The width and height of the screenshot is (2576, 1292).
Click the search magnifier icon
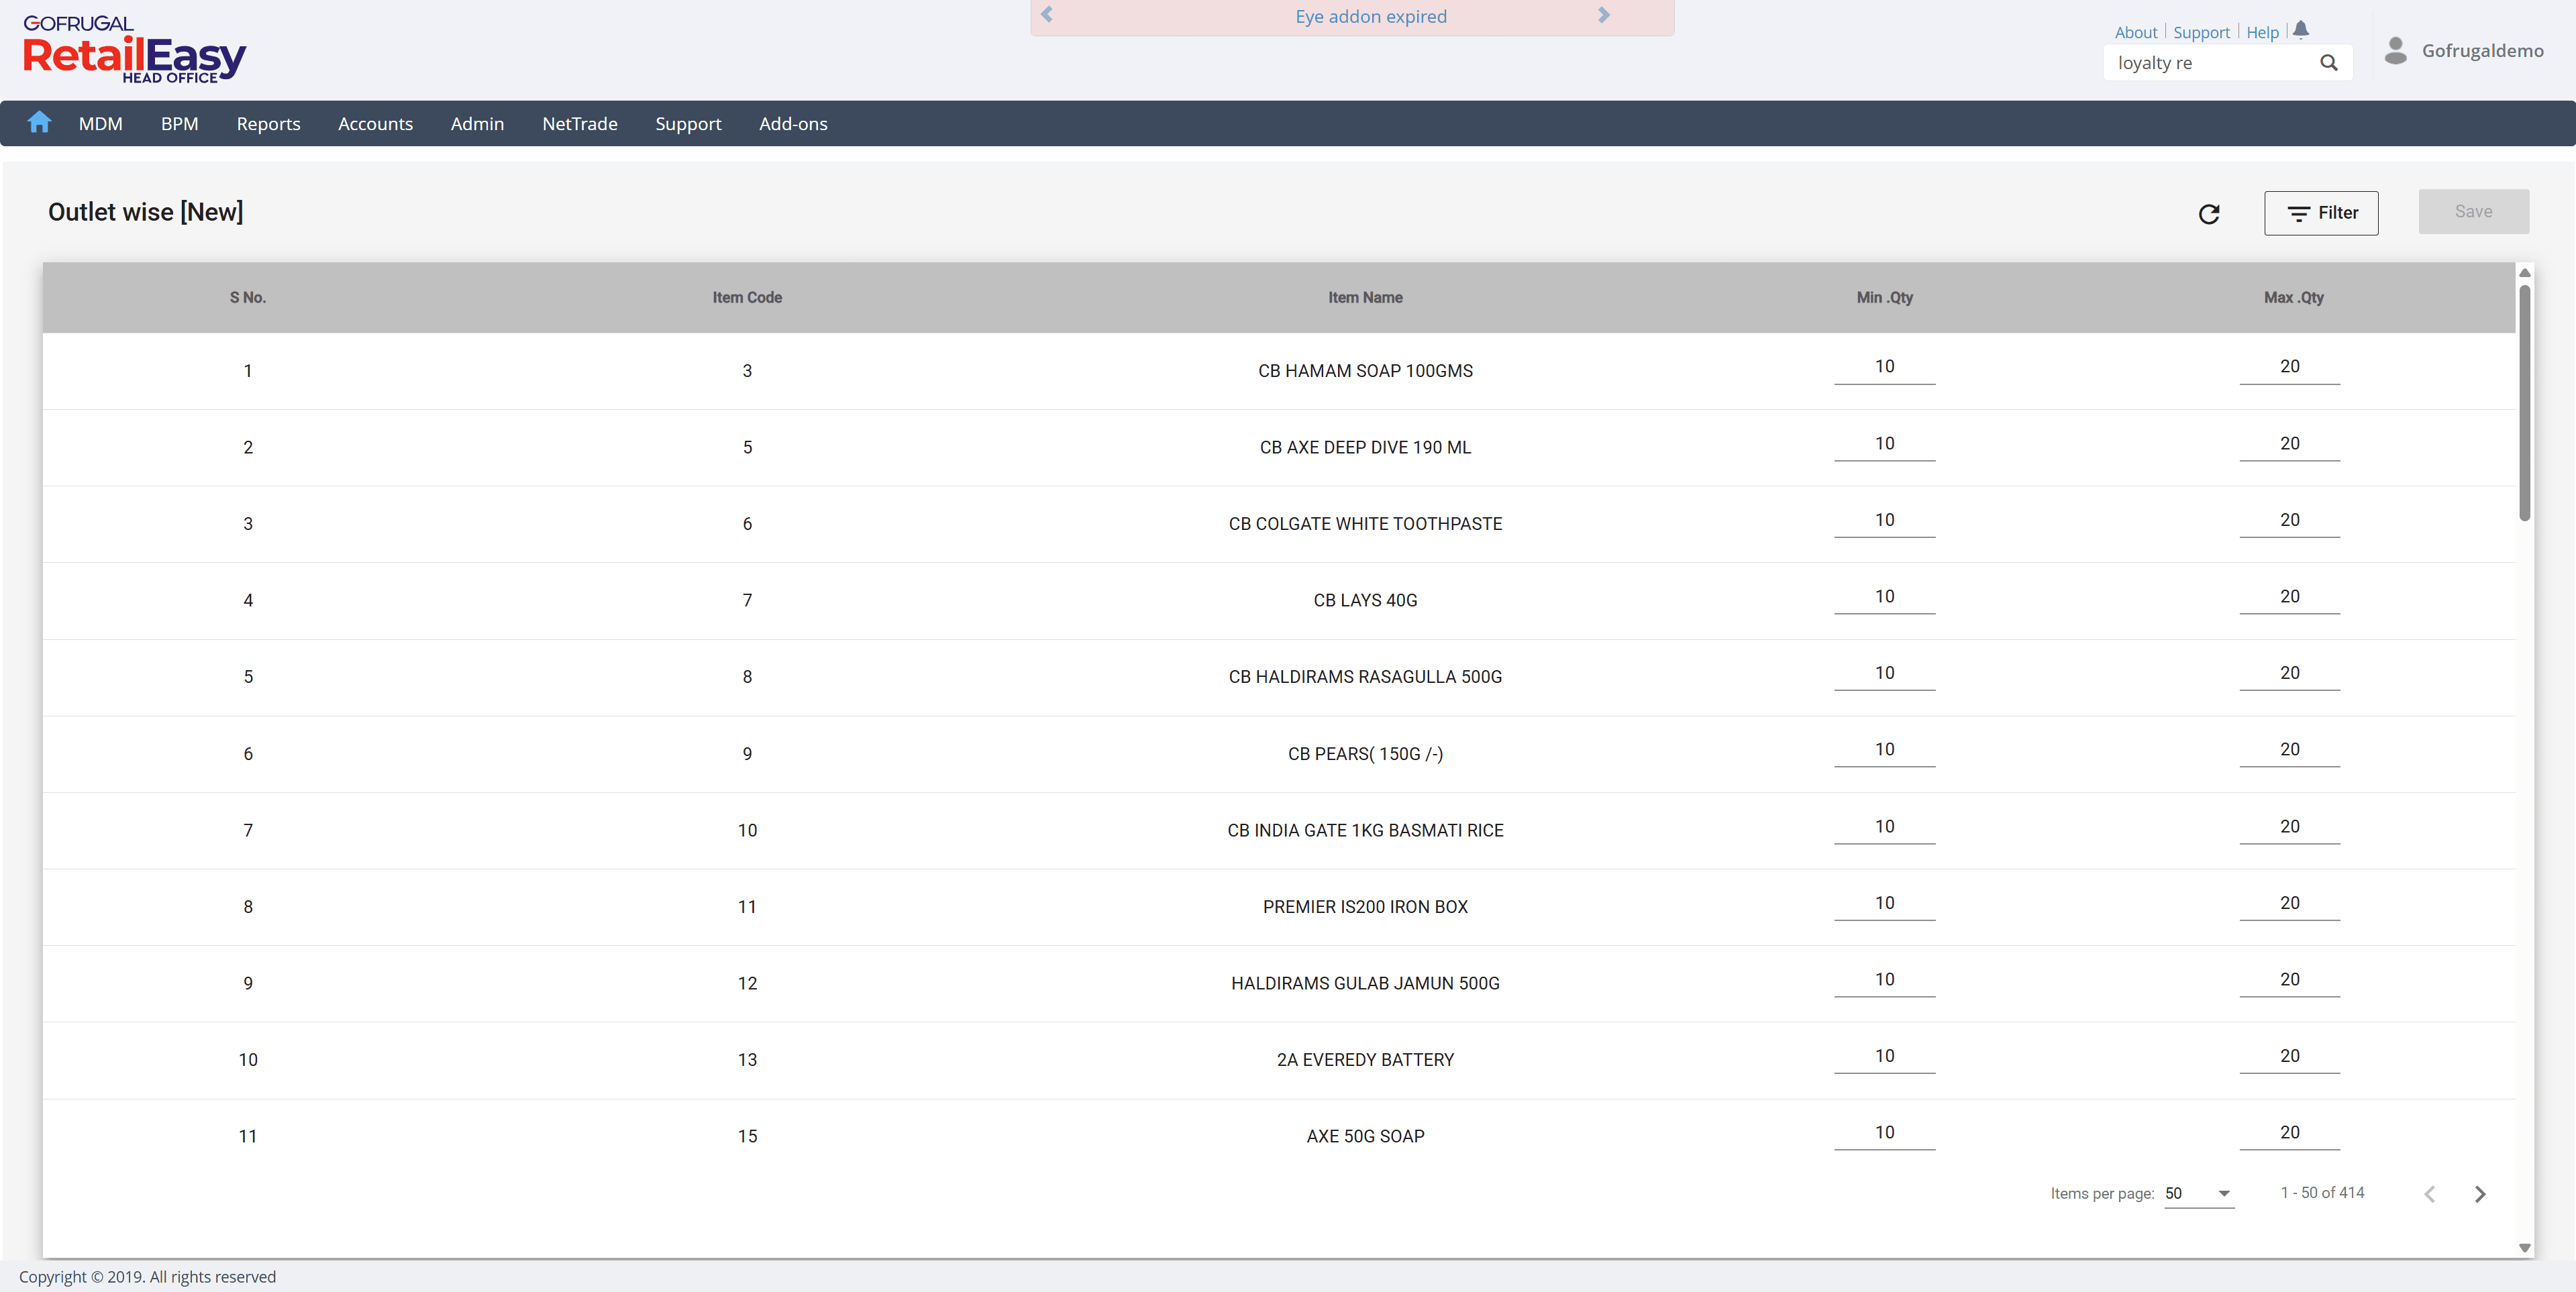click(x=2328, y=63)
